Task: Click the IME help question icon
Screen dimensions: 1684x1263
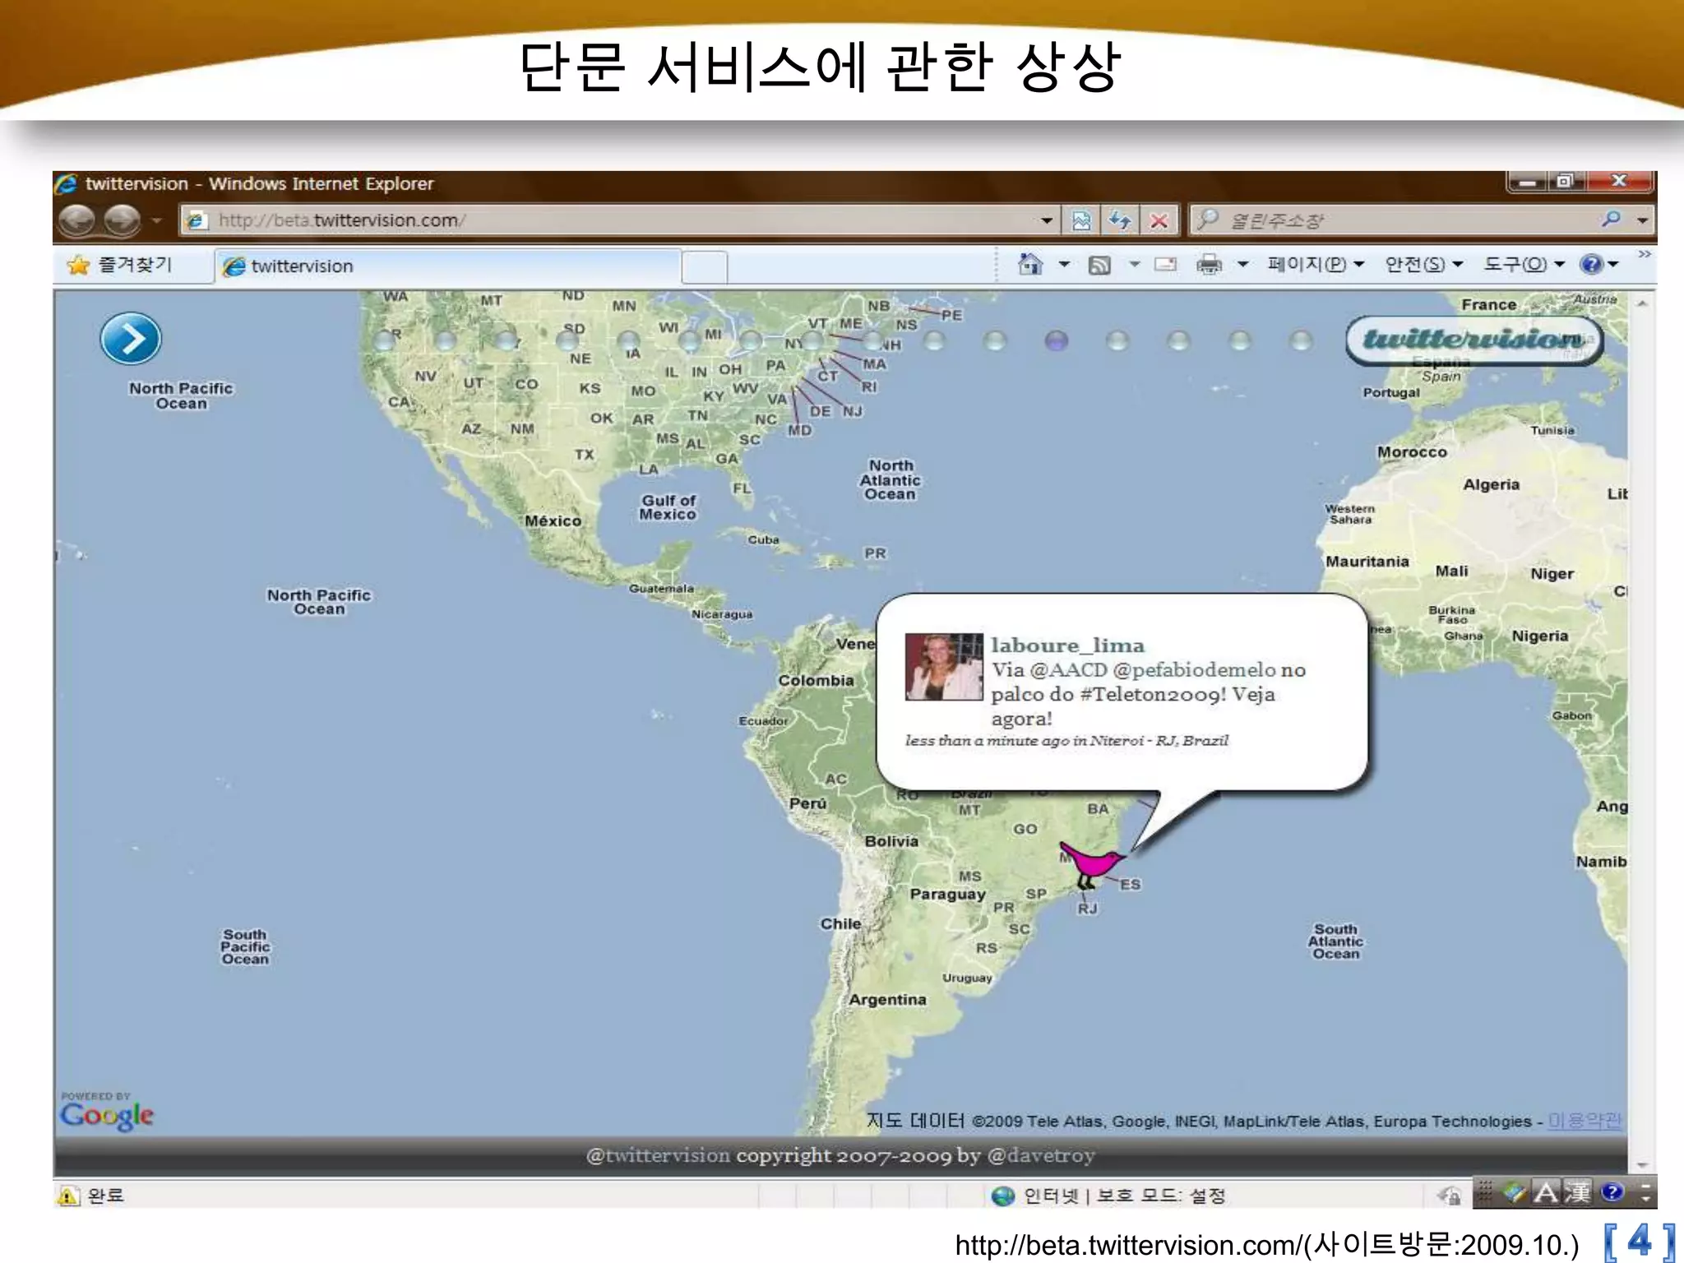Action: coord(1612,1192)
